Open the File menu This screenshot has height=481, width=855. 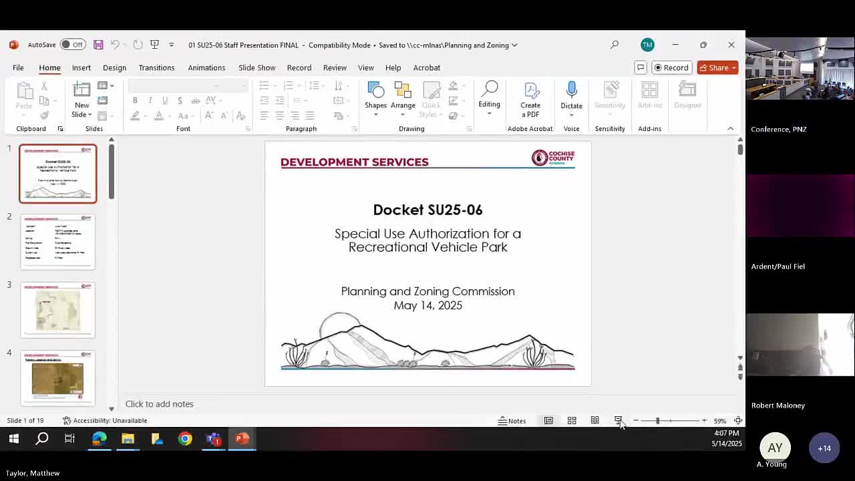(18, 67)
